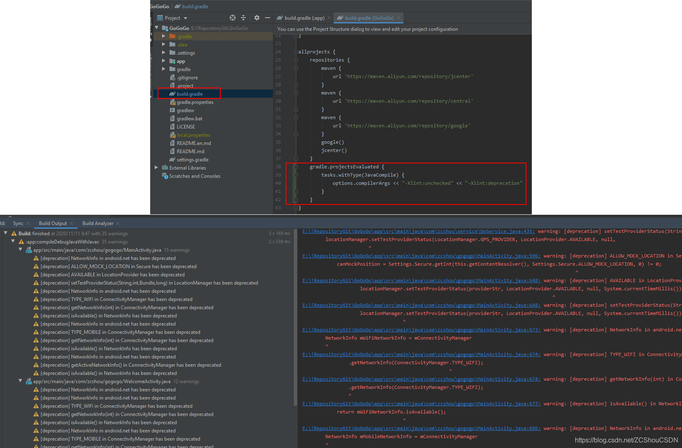Open MainActivity.java:686 link
The height and width of the screenshot is (448, 682).
[421, 429]
